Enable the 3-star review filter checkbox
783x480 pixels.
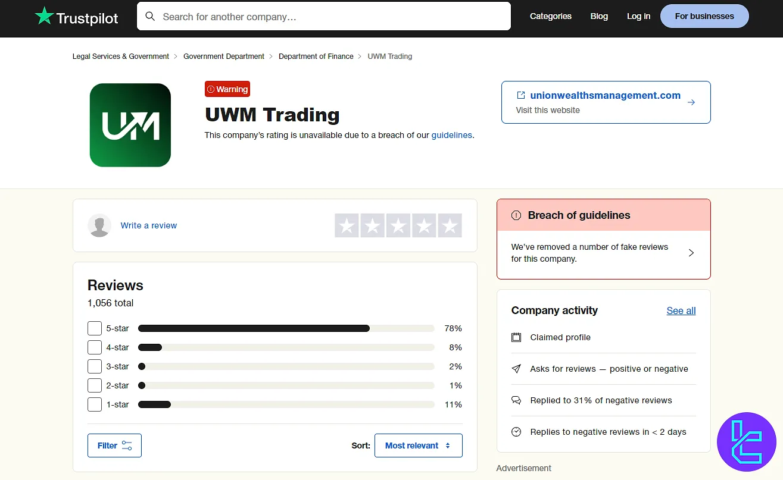[x=94, y=366]
